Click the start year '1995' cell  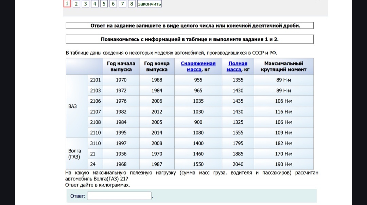121,132
